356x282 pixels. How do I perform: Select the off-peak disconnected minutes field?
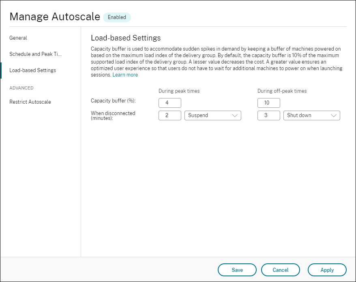[x=268, y=115]
